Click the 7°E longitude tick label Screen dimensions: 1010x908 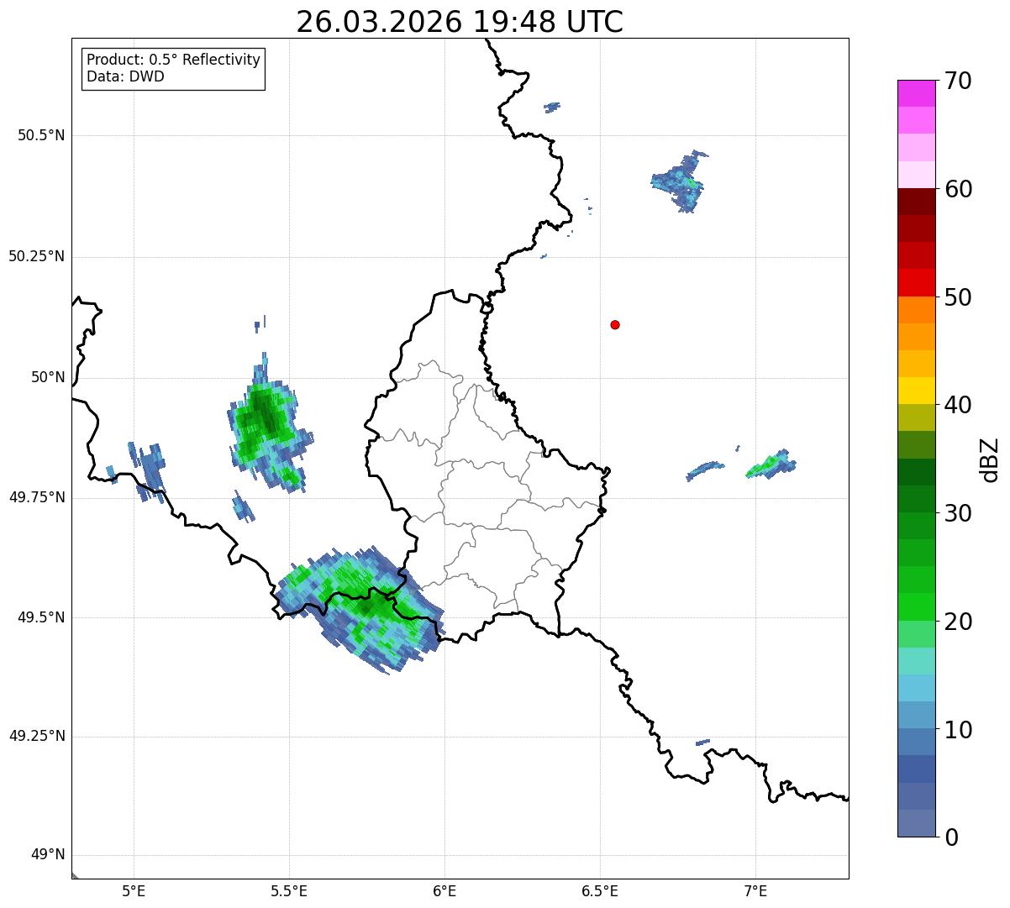tap(755, 890)
